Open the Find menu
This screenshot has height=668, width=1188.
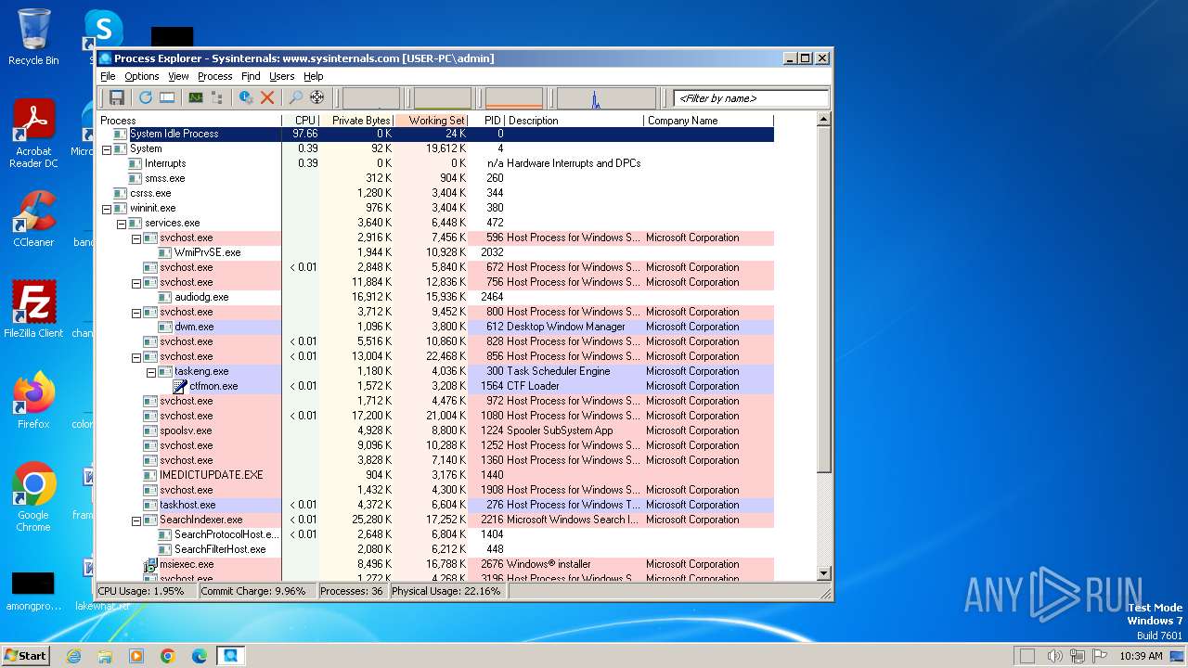coord(251,76)
